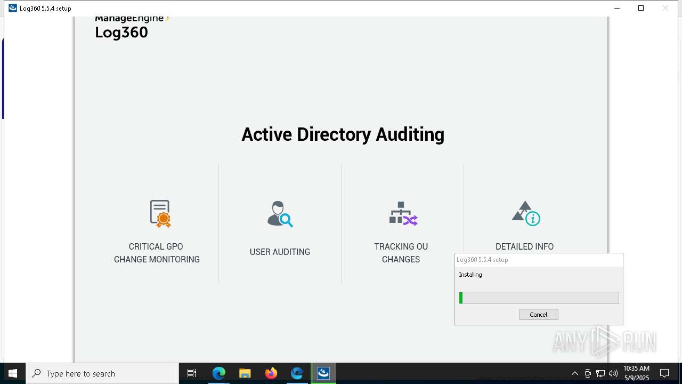Click the "Installing" status text

[470, 275]
